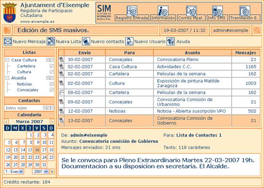Sort table by the Envío column header
Screen dimensions: 264x188
coord(84,52)
